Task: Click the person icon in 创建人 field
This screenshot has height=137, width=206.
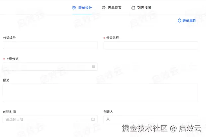Action: pos(108,119)
